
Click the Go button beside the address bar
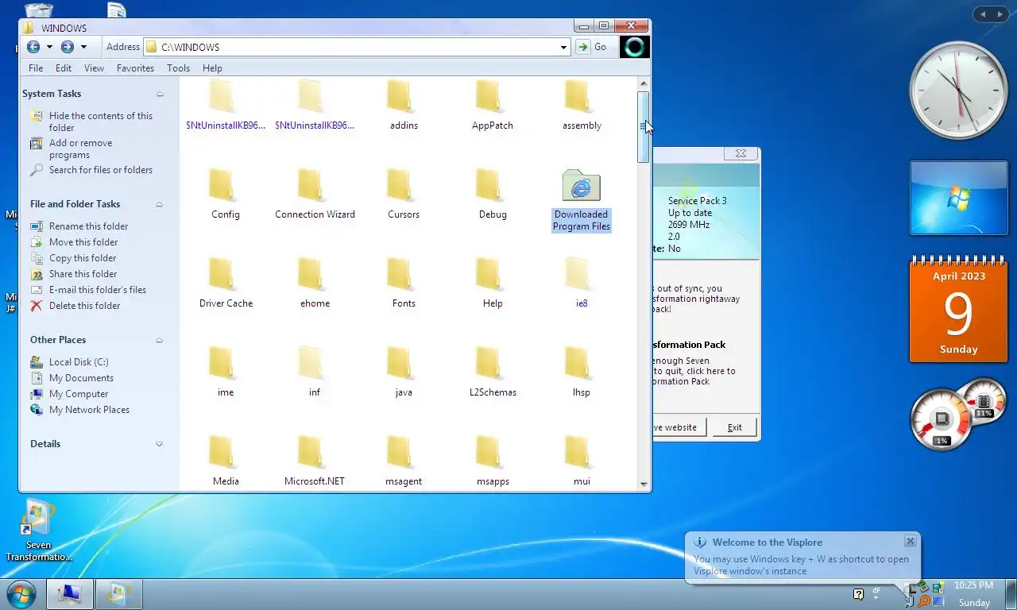[x=592, y=47]
